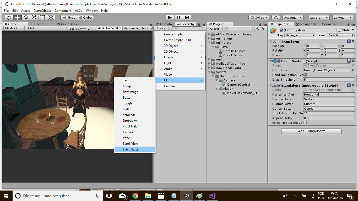Viewport: 358px width, 201px height.
Task: Click the Step frame button
Action: 187,17
